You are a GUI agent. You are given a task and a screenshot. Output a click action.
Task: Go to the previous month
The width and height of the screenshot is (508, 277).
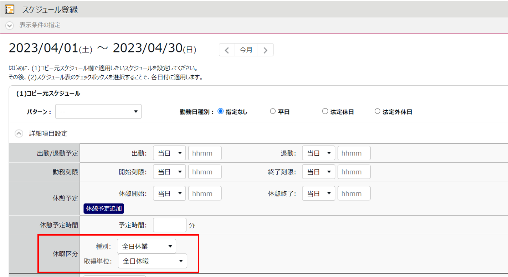(227, 50)
